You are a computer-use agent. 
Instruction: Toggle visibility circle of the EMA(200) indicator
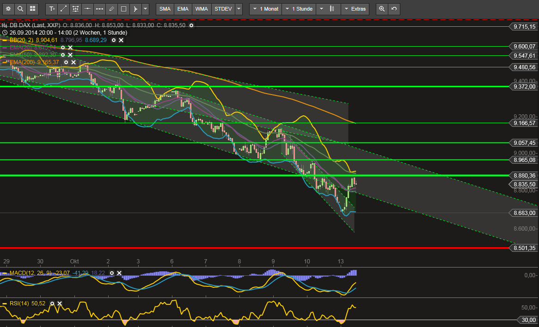click(66, 62)
